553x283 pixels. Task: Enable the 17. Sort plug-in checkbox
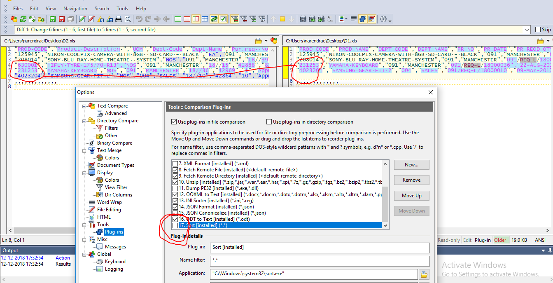pos(175,226)
